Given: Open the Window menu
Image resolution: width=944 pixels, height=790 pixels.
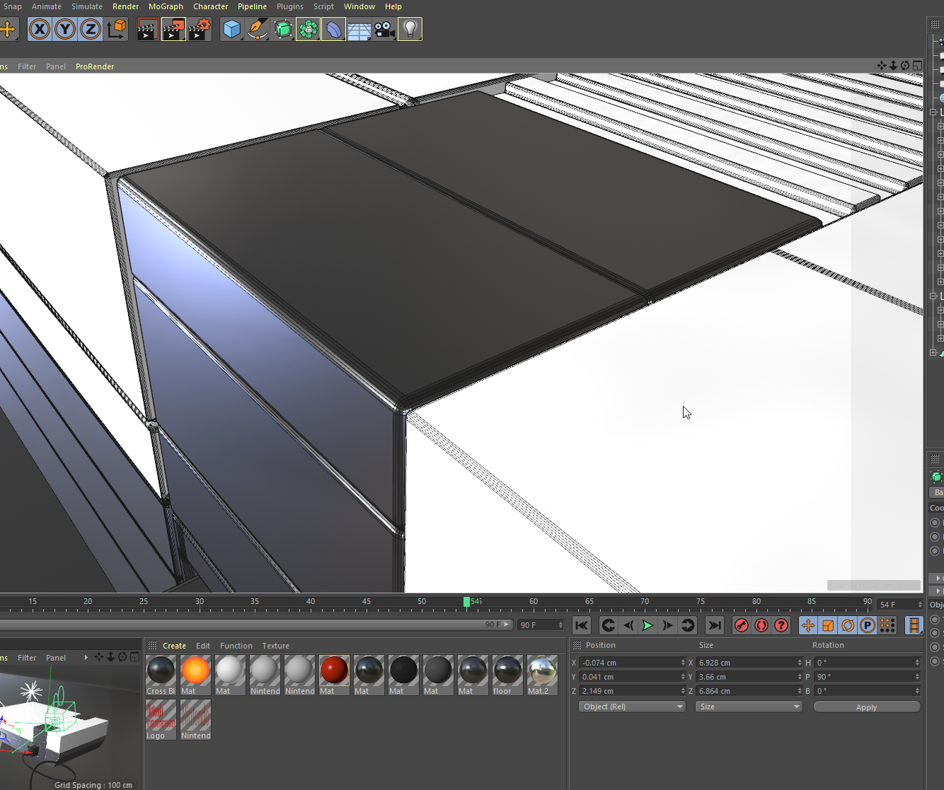Looking at the screenshot, I should tap(359, 6).
